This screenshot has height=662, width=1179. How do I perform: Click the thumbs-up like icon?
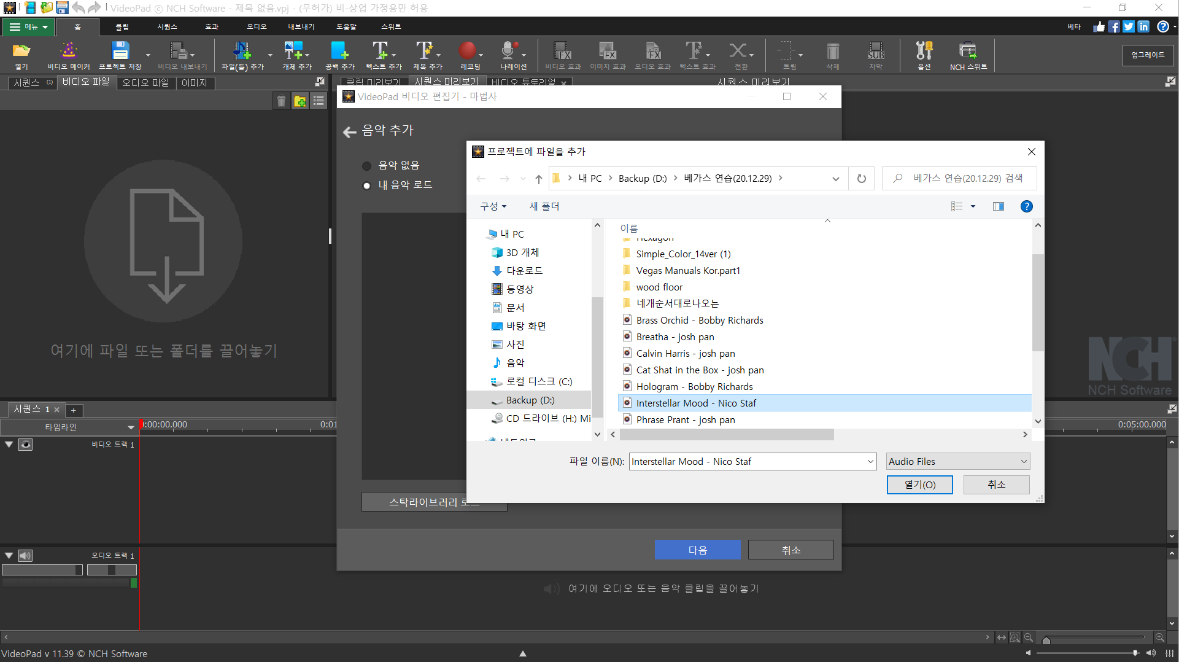(1099, 26)
